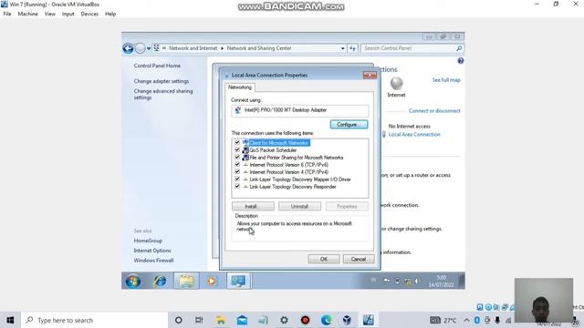Select File and Printer Sharing for Microsoft Networks
The image size is (584, 328).
pyautogui.click(x=296, y=158)
